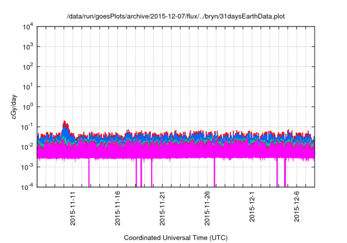Click the plot title file path text
This screenshot has width=347, height=243.
175,17
